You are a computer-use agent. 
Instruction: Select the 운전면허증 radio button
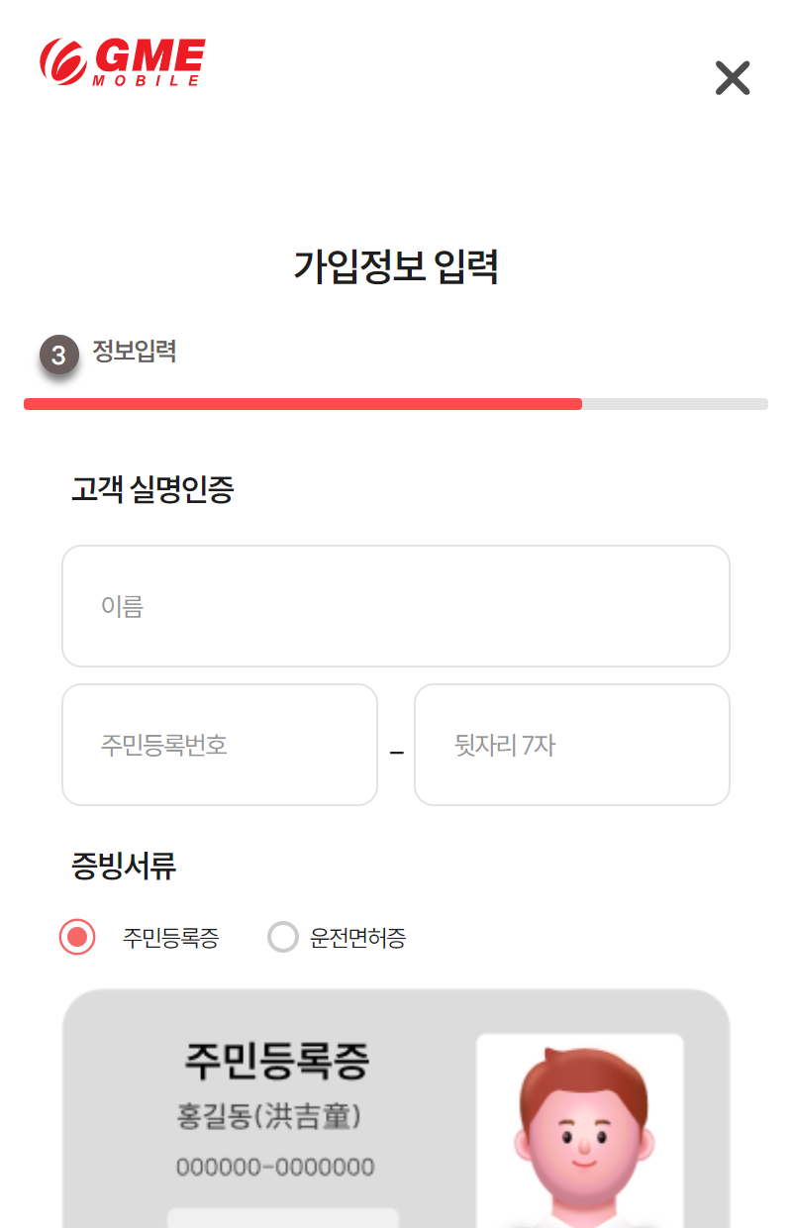283,937
